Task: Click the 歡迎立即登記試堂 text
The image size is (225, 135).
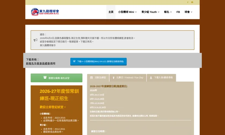Action: pyautogui.click(x=53, y=107)
